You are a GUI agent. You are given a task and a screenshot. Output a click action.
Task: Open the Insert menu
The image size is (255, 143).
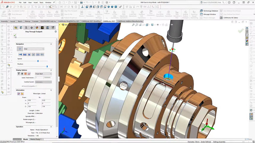36,2
